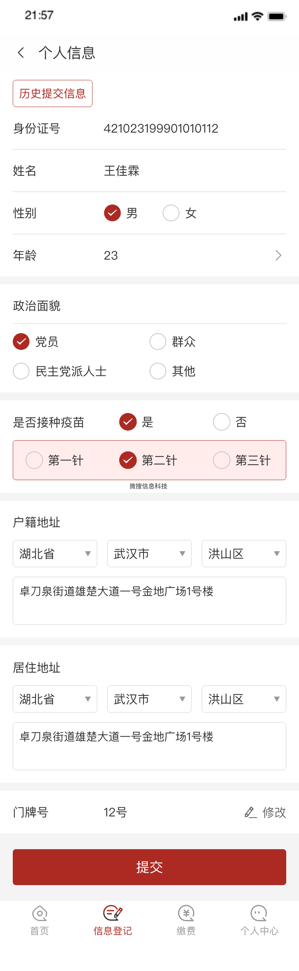Select the 女 gender radio button
The image size is (299, 971).
(171, 213)
